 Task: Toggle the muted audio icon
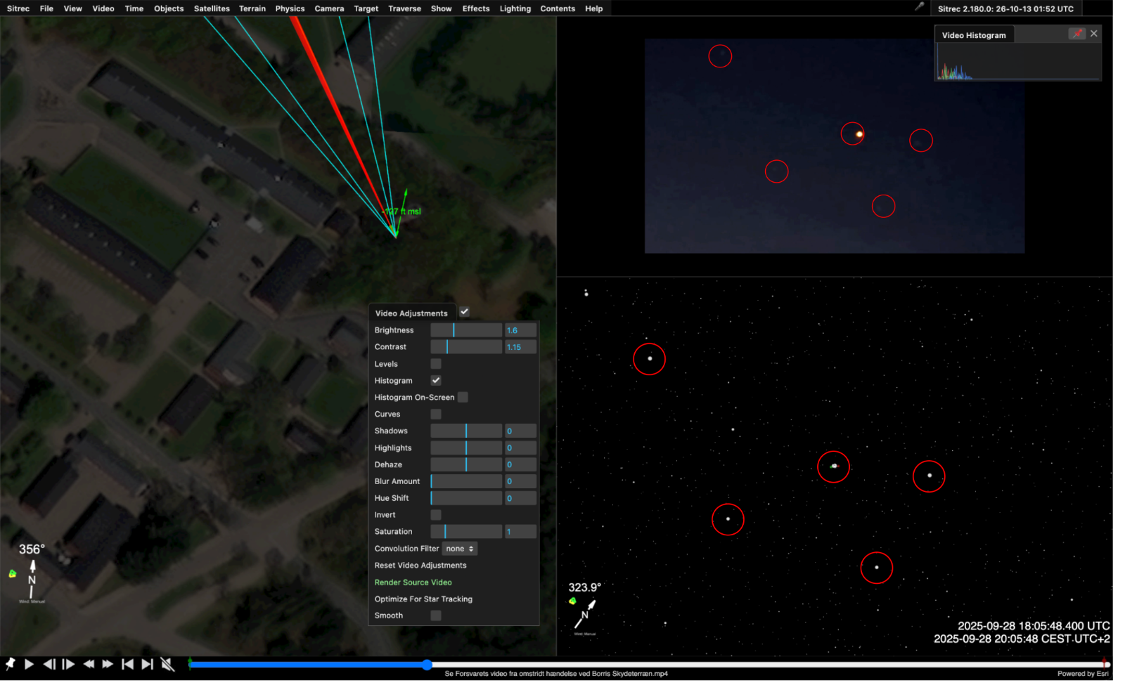pos(167,664)
